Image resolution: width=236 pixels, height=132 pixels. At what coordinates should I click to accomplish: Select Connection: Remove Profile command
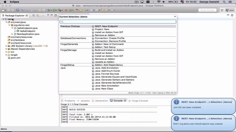pyautogui.click(x=110, y=41)
